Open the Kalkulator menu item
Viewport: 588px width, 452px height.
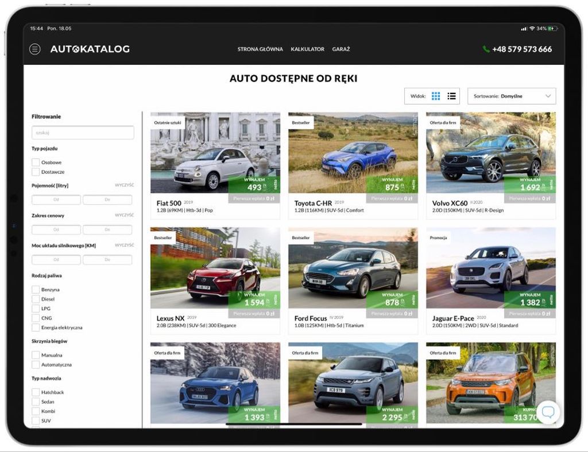307,49
